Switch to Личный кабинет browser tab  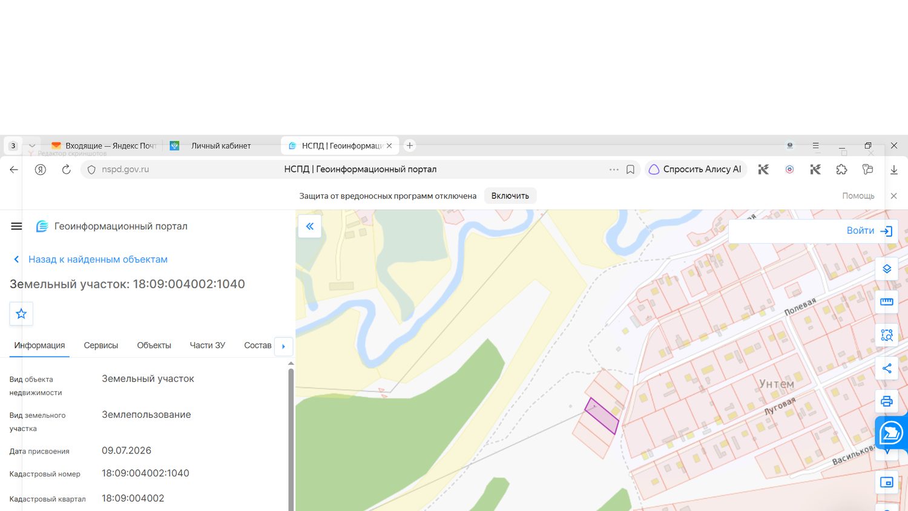point(220,146)
